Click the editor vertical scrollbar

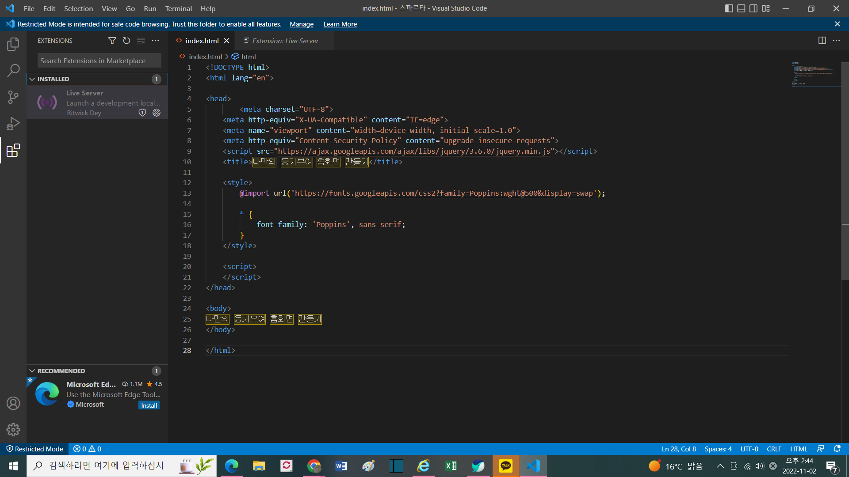845,171
